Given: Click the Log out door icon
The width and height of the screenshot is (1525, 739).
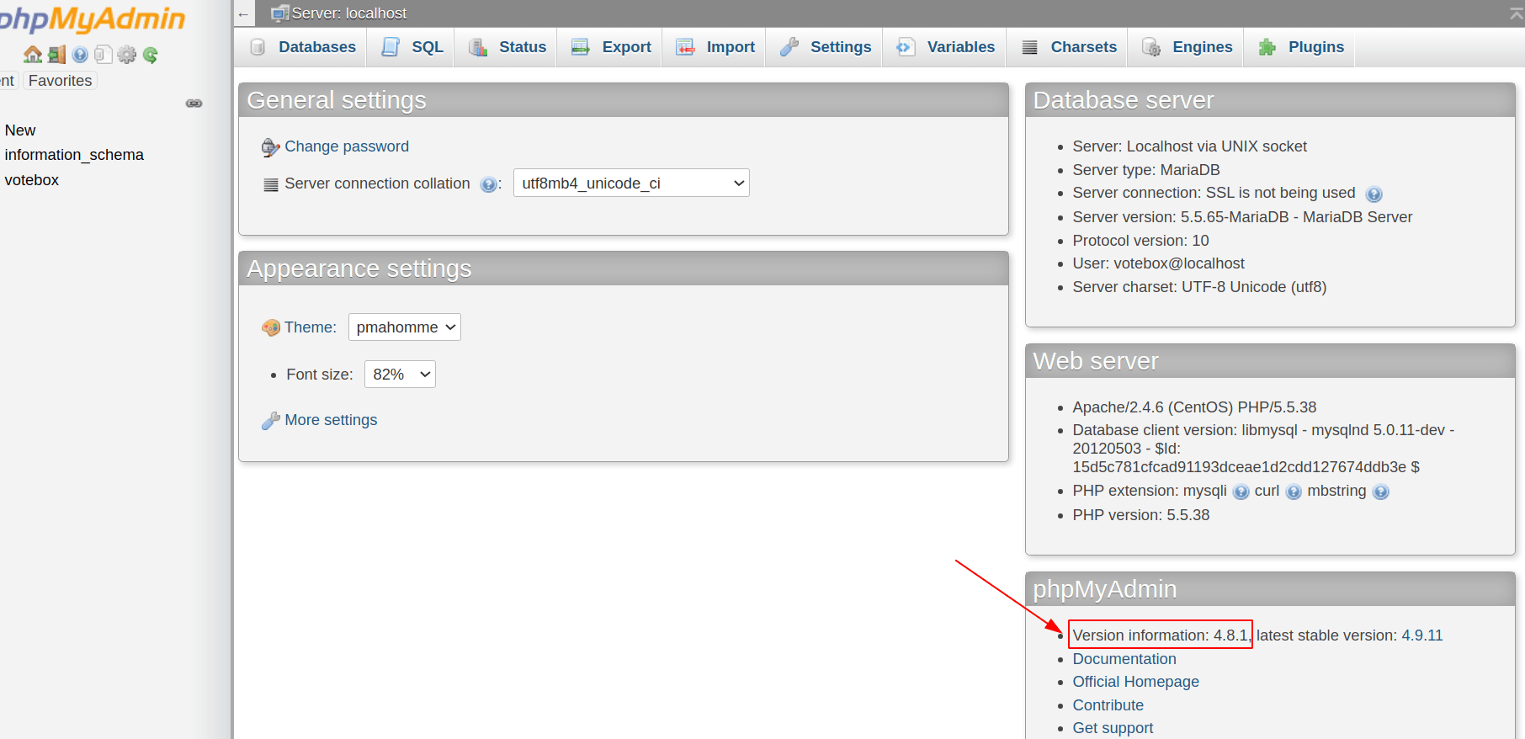Looking at the screenshot, I should point(56,55).
